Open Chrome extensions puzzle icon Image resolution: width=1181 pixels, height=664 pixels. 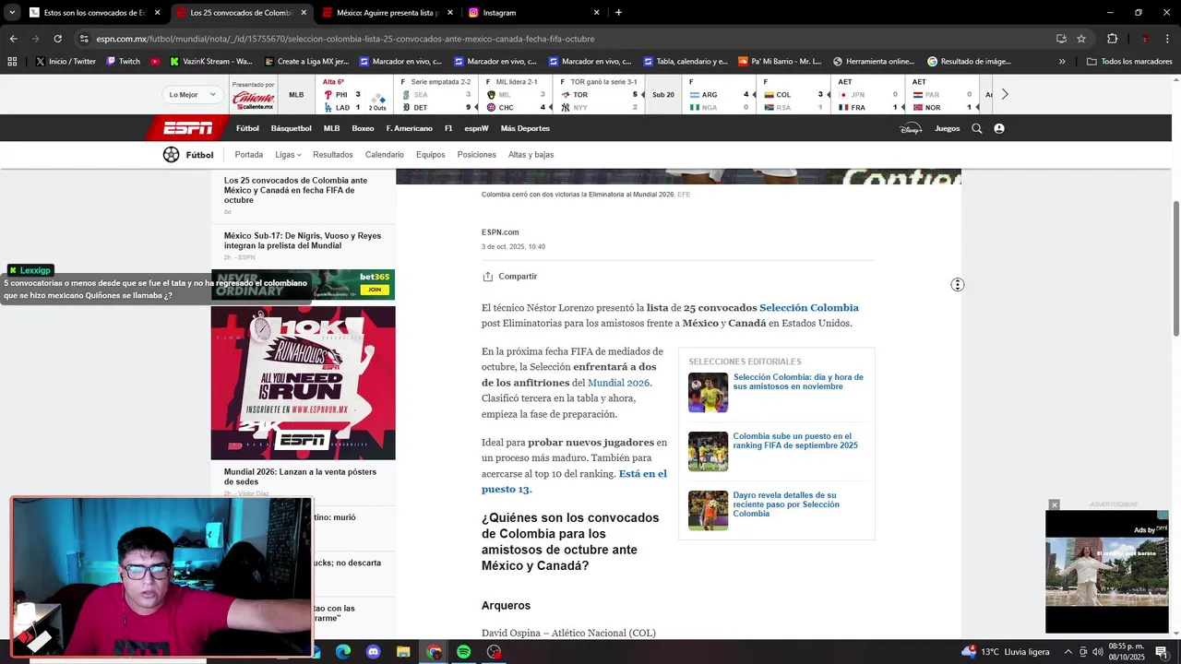[1112, 39]
